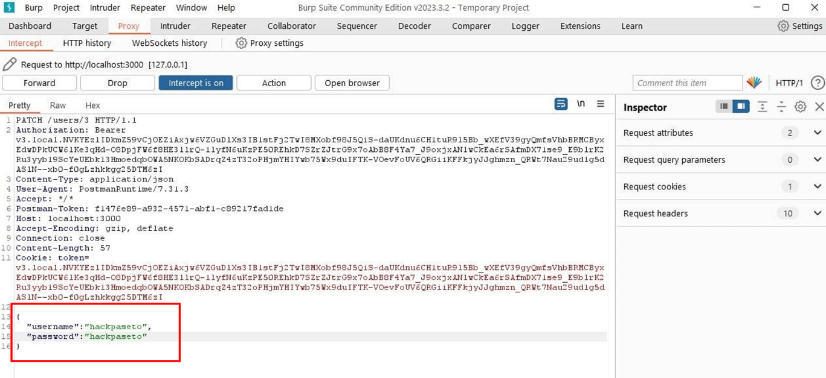This screenshot has width=826, height=378.
Task: Open the HTTP history sub-tab
Action: [x=87, y=43]
